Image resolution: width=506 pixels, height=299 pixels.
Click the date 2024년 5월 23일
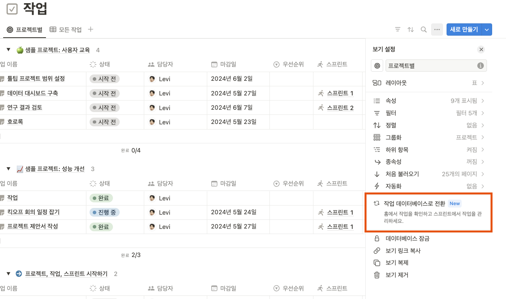[233, 122]
